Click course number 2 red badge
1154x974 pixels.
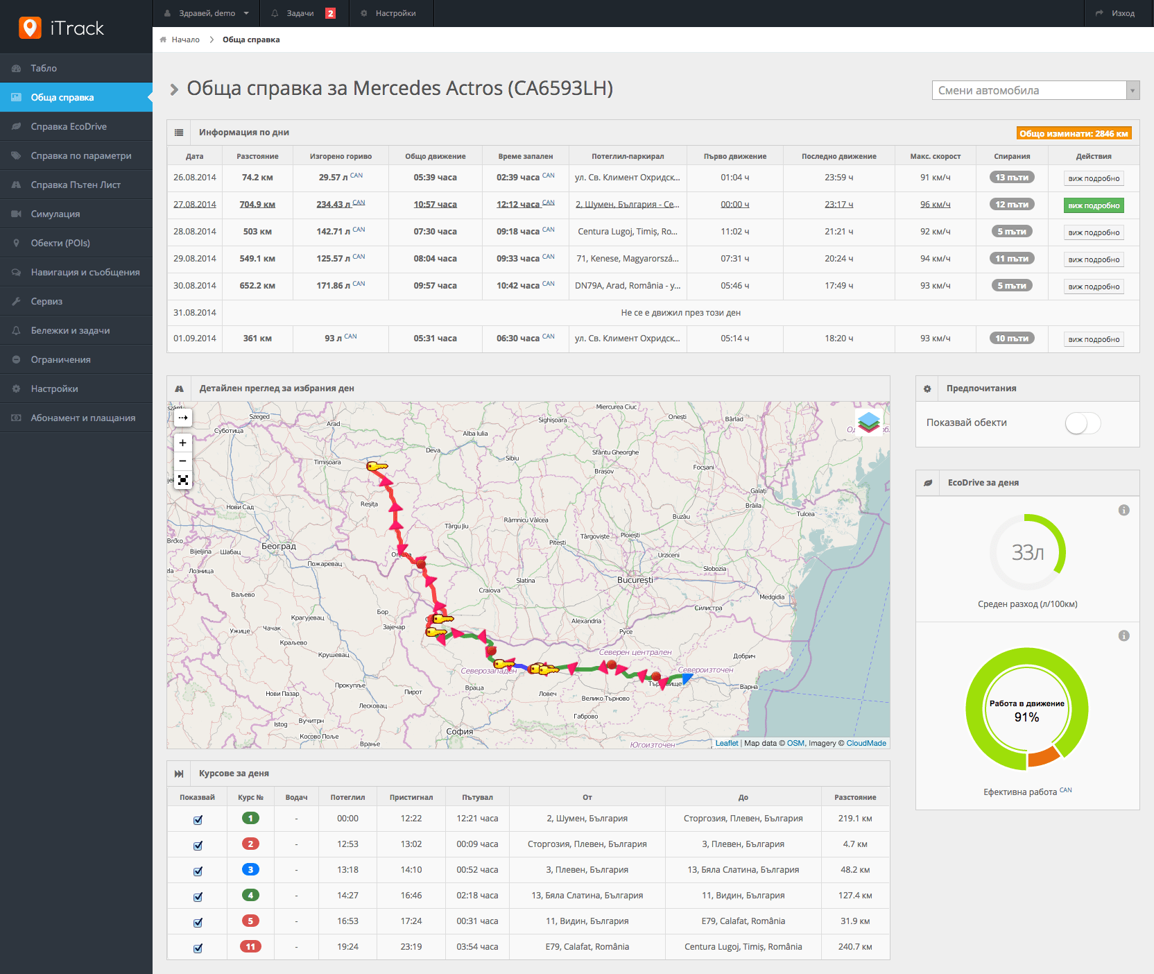[x=250, y=844]
